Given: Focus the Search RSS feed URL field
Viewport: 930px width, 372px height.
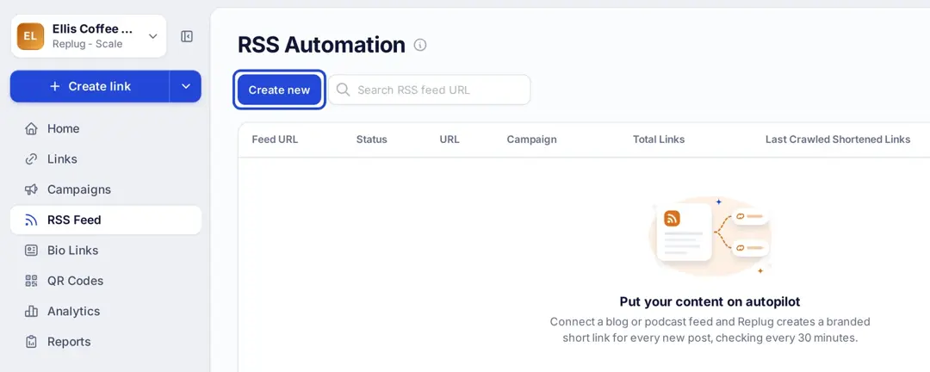Looking at the screenshot, I should (x=430, y=90).
